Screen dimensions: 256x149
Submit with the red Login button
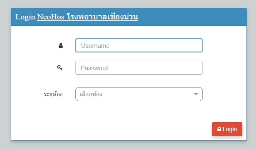tap(227, 129)
